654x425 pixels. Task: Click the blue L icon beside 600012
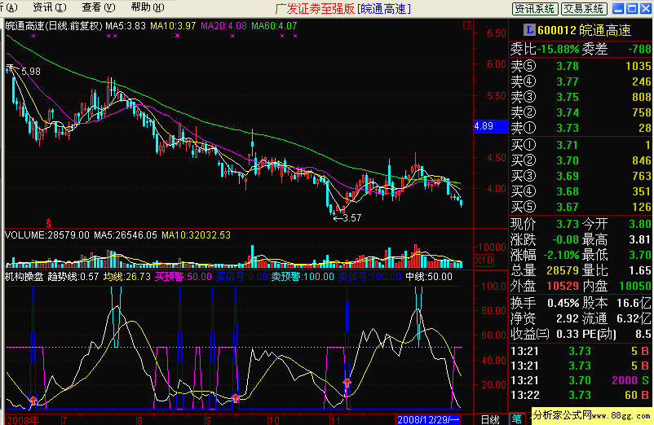point(529,30)
